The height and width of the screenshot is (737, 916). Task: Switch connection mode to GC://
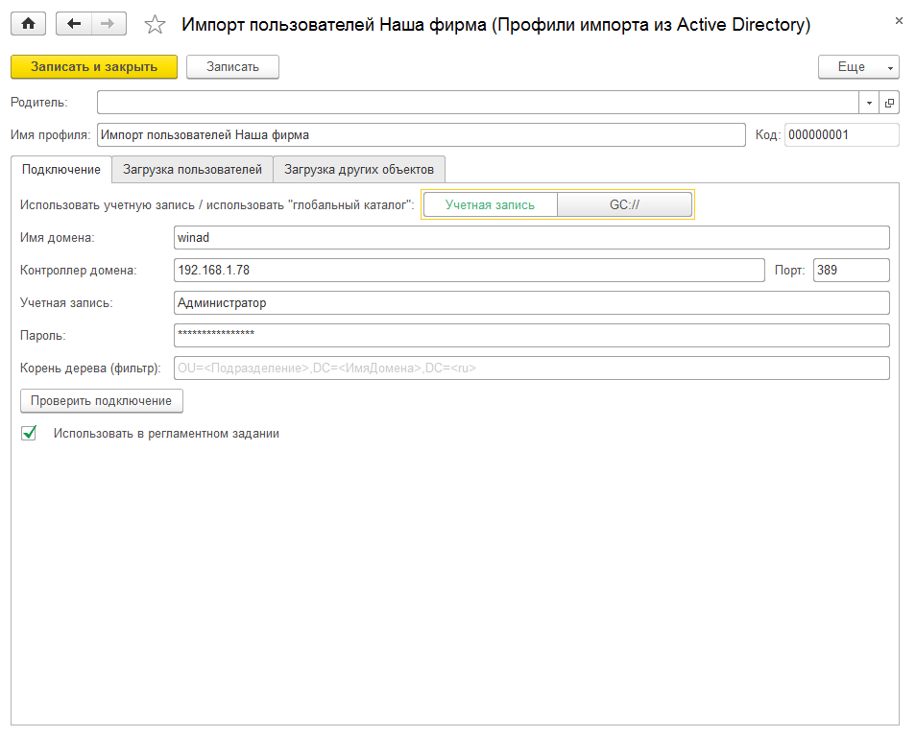624,203
